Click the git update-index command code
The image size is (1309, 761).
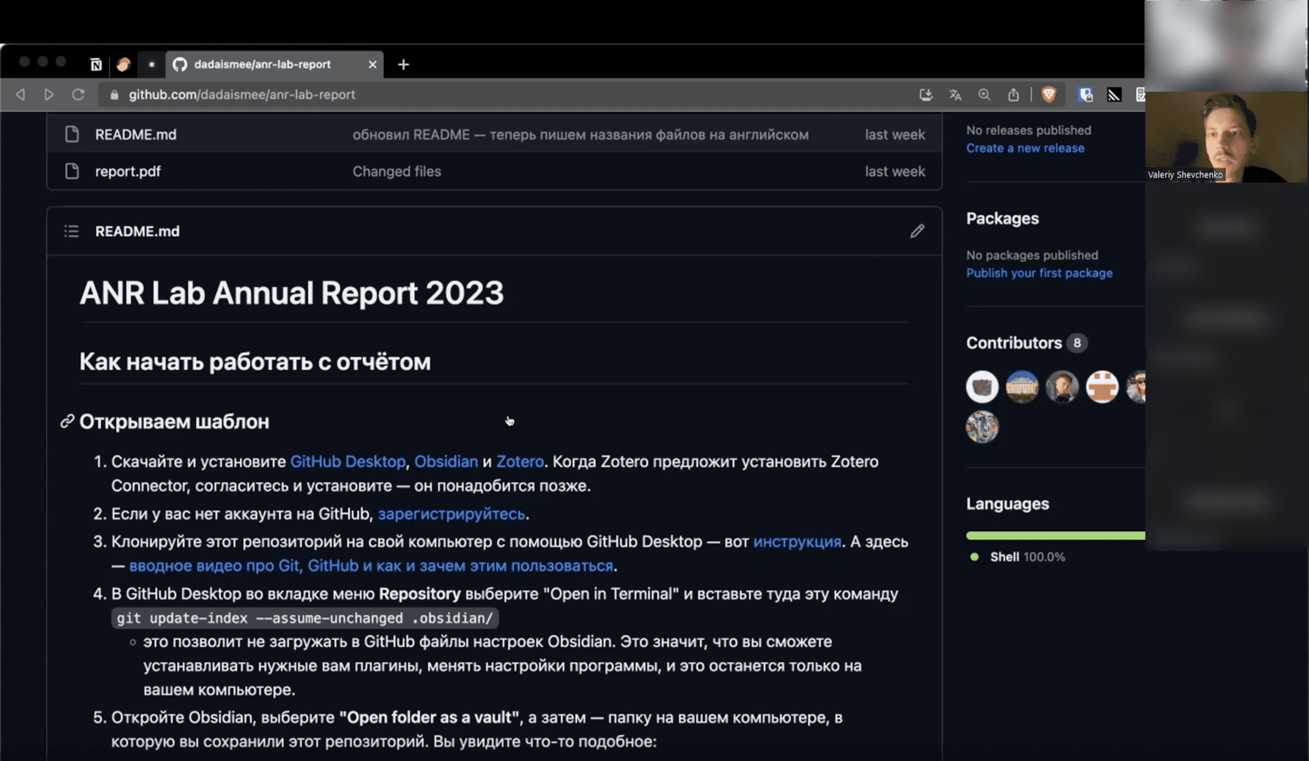(x=305, y=618)
